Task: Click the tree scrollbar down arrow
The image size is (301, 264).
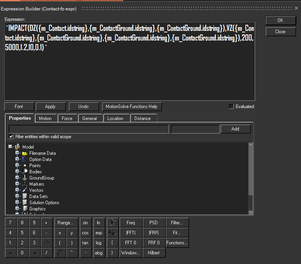Action: [x=250, y=212]
